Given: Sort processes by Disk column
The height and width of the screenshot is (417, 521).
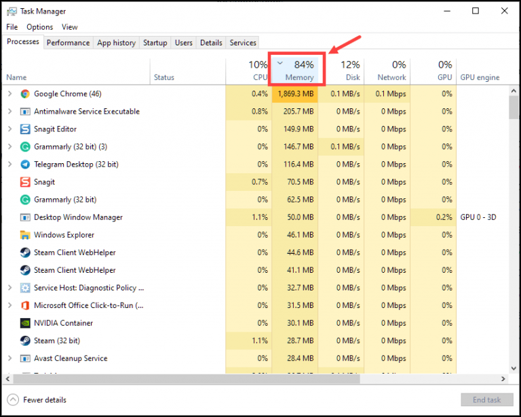Looking at the screenshot, I should pyautogui.click(x=341, y=71).
